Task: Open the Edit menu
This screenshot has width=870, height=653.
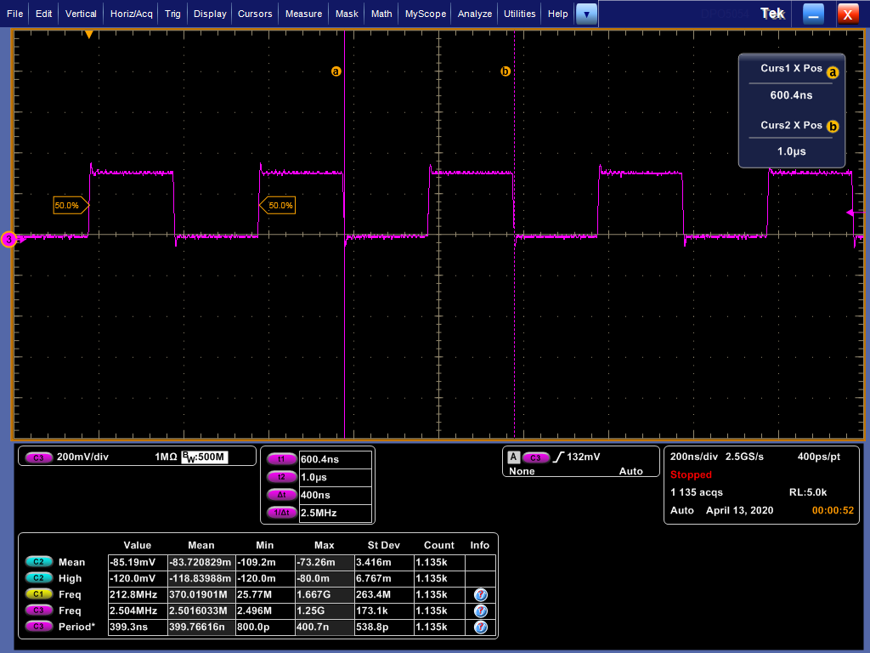Action: [43, 14]
